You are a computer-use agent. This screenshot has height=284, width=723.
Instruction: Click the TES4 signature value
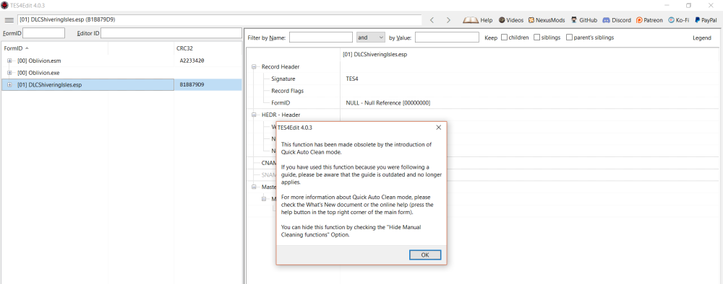(352, 79)
